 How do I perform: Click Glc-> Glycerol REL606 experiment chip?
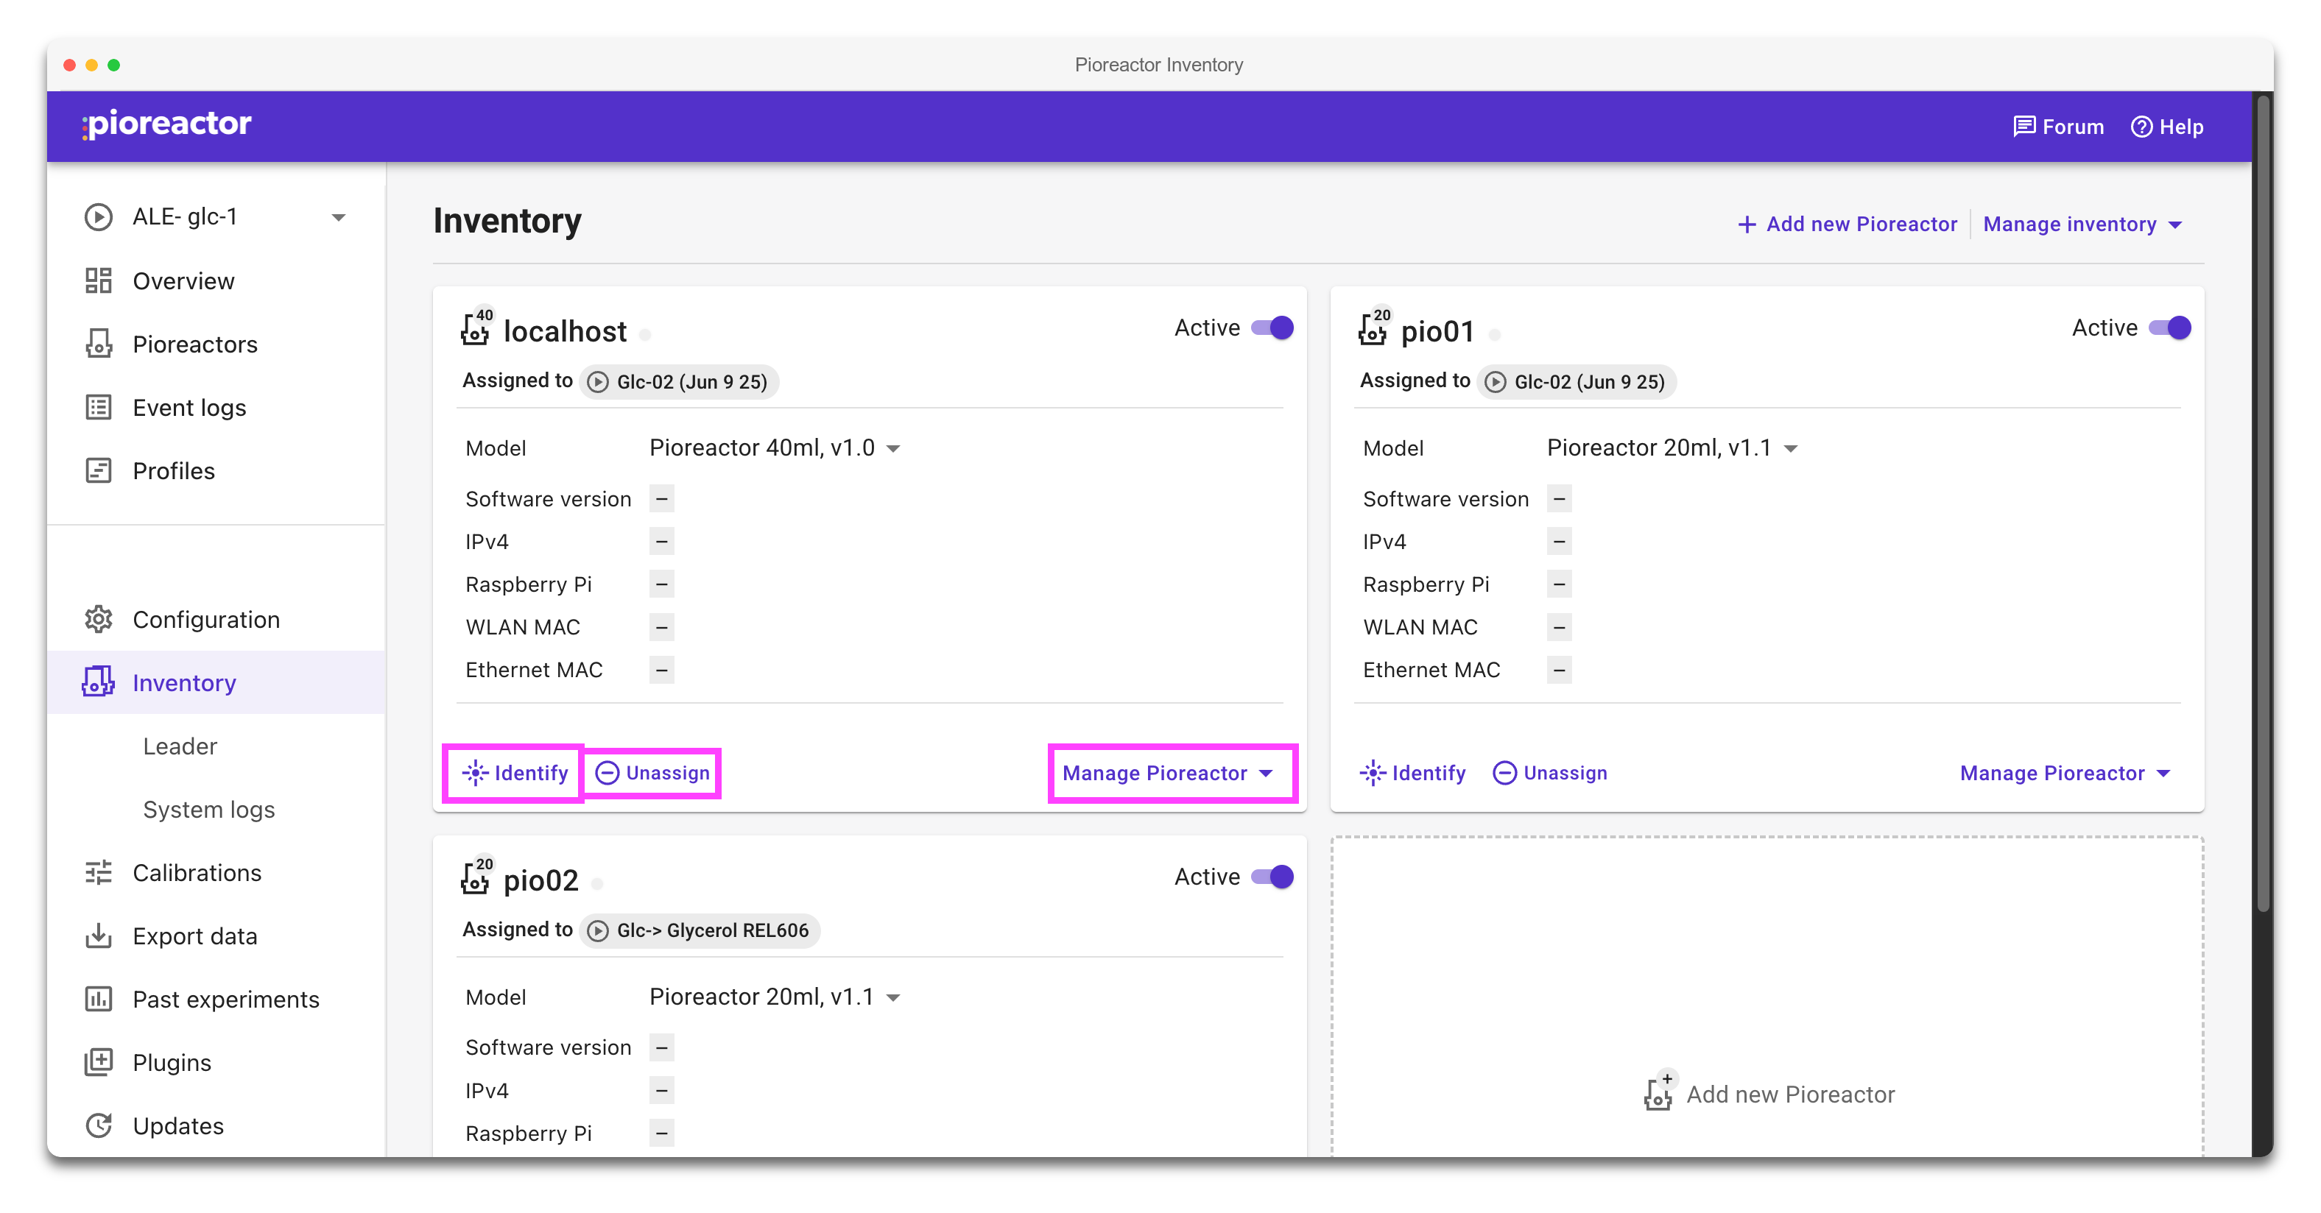tap(700, 930)
